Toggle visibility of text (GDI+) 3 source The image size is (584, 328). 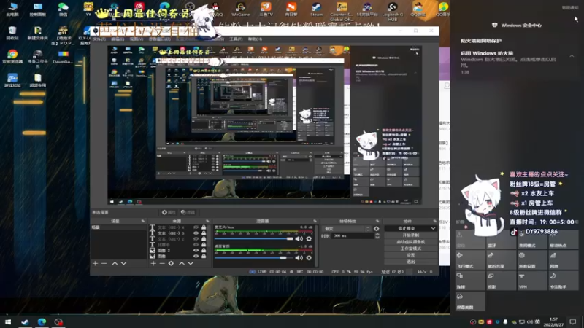[x=196, y=233]
